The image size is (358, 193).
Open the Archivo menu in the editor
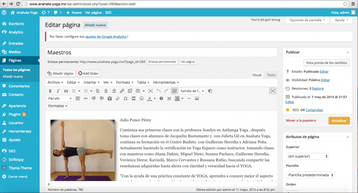pyautogui.click(x=55, y=82)
